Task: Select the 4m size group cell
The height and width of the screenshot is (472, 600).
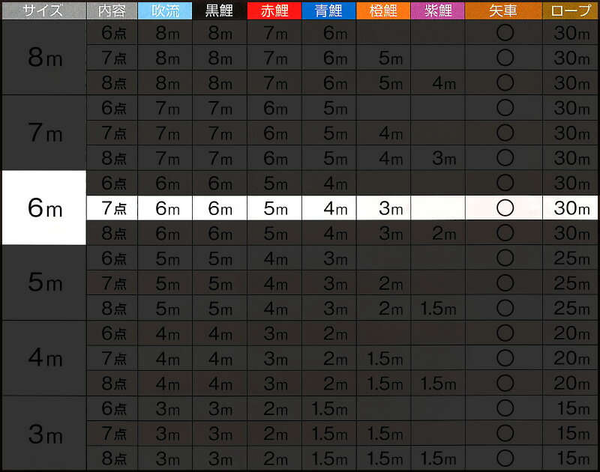Action: pos(43,358)
